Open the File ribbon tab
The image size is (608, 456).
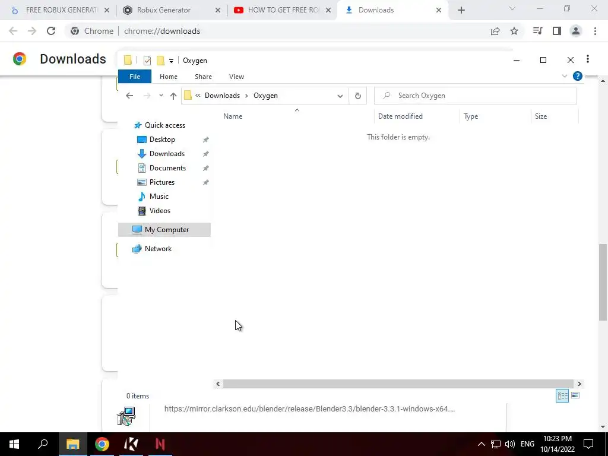pyautogui.click(x=135, y=77)
